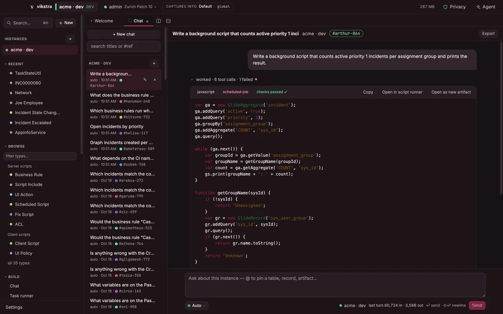Select the Scheduled Script type

pos(32,204)
